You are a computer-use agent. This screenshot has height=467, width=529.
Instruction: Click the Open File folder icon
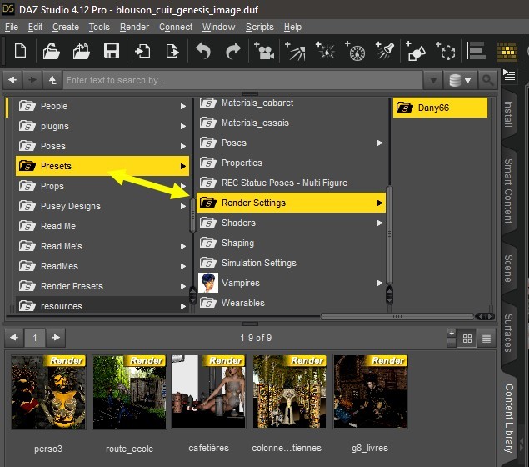coord(52,52)
